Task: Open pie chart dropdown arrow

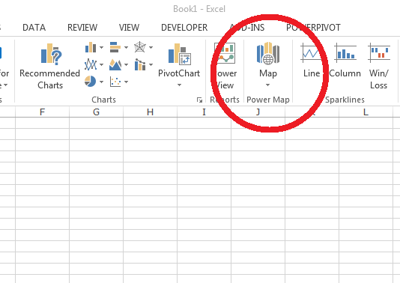Action: [x=101, y=82]
